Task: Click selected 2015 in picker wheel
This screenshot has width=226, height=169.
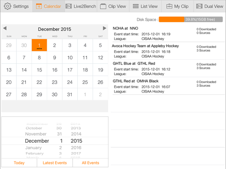Action: 76,141
